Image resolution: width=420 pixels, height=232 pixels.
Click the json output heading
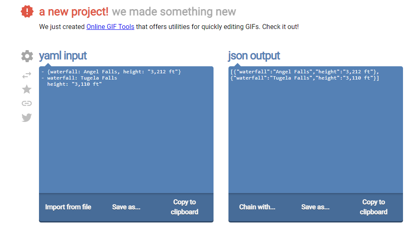coord(254,56)
